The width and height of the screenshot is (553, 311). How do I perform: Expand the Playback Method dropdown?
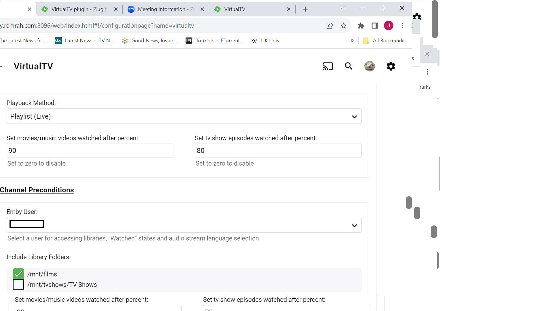[x=184, y=116]
